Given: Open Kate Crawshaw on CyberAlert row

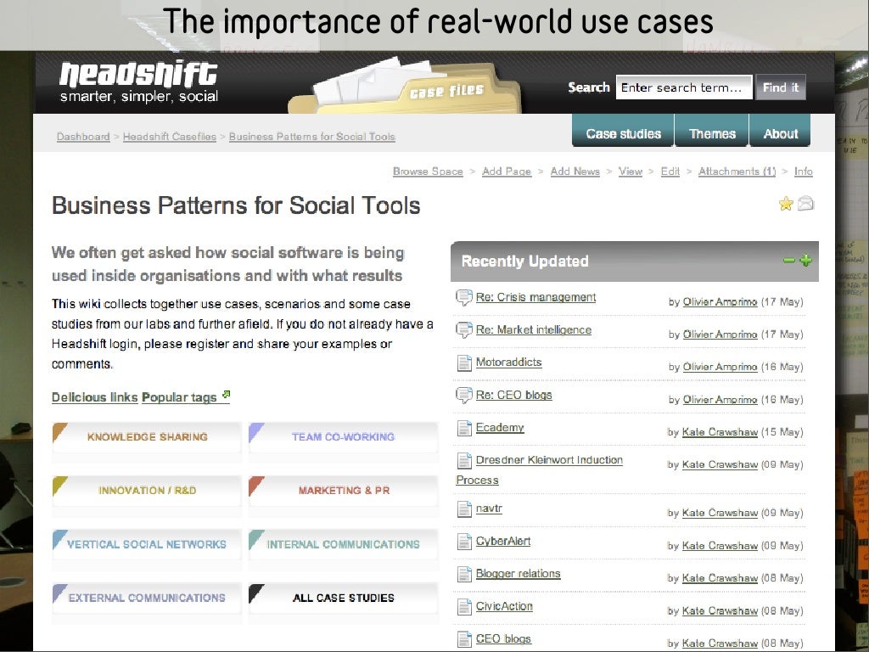Looking at the screenshot, I should 720,546.
